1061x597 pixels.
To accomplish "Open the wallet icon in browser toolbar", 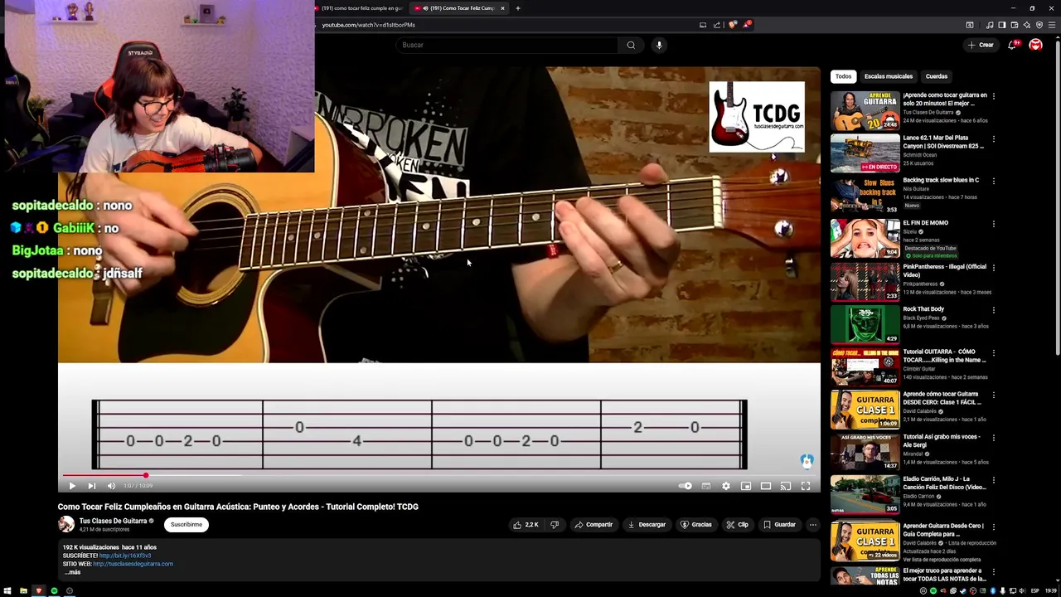I will [x=1014, y=25].
